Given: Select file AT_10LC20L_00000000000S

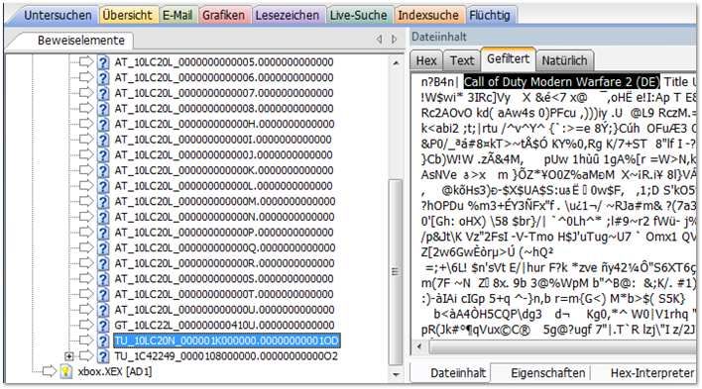Looking at the screenshot, I should pyautogui.click(x=224, y=278).
